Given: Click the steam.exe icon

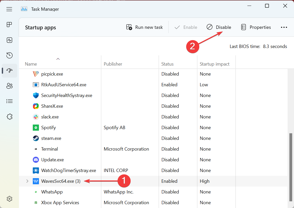Looking at the screenshot, I should (36, 138).
